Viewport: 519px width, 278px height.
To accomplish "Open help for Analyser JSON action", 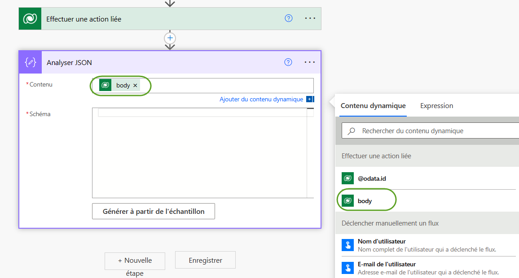I will (288, 62).
